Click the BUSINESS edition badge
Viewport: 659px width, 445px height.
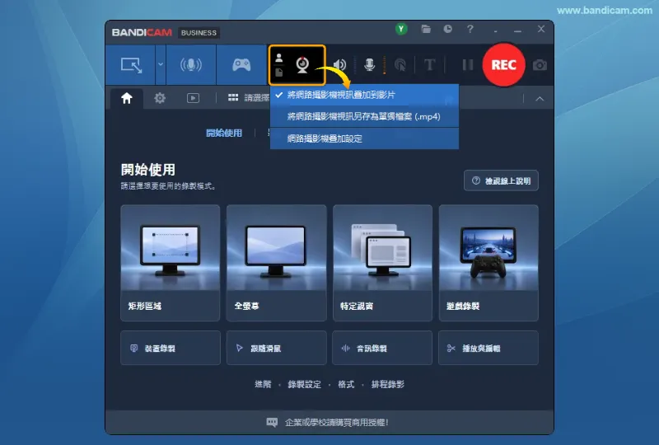199,33
